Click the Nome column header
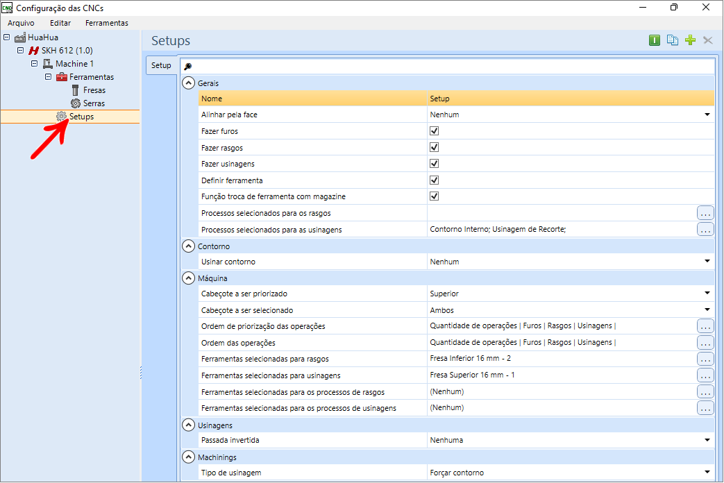This screenshot has width=724, height=483. point(312,99)
